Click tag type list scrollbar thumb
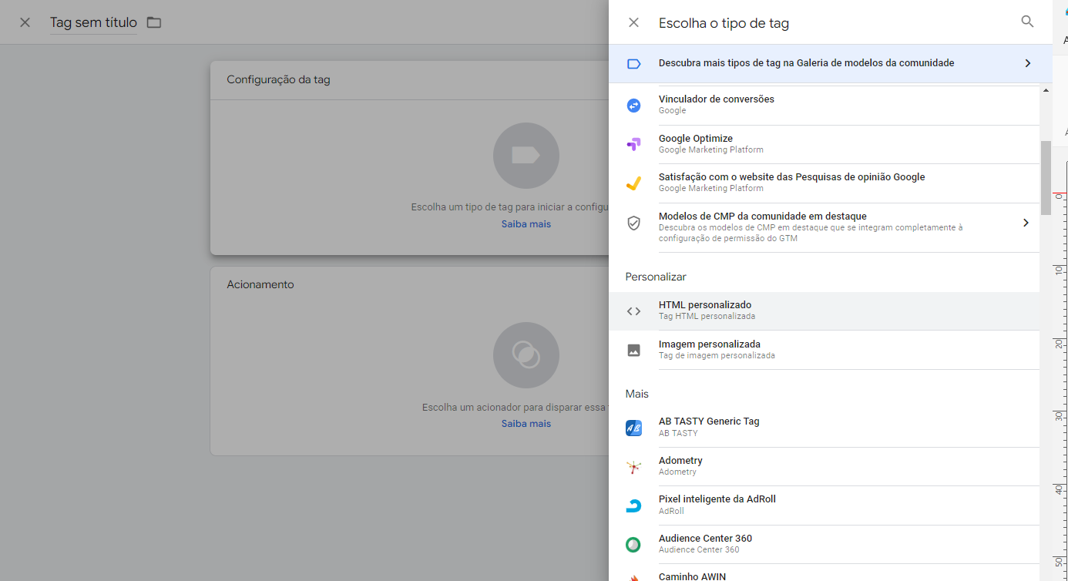 pos(1046,177)
